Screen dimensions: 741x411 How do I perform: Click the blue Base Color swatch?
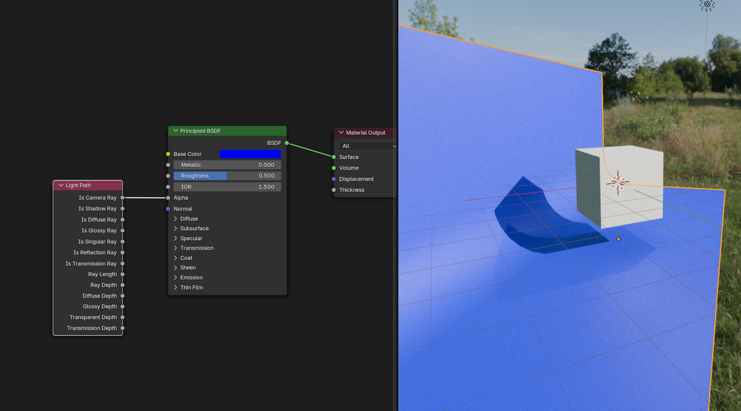tap(250, 154)
